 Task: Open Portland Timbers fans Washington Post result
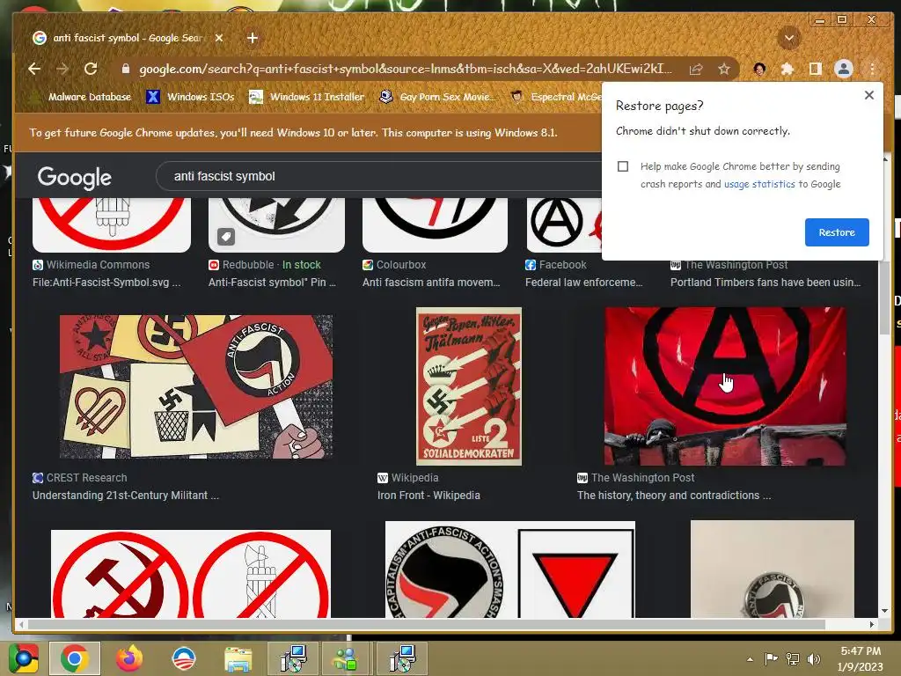coord(765,283)
